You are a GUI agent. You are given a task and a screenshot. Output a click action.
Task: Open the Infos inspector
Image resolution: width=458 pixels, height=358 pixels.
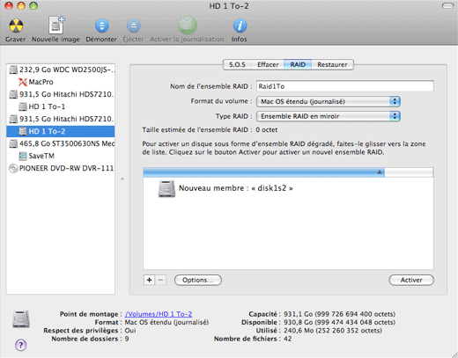point(240,26)
